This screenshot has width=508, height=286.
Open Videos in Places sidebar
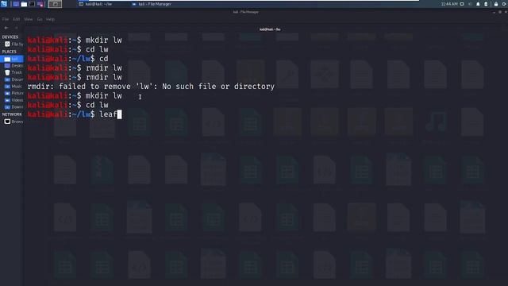click(13, 100)
